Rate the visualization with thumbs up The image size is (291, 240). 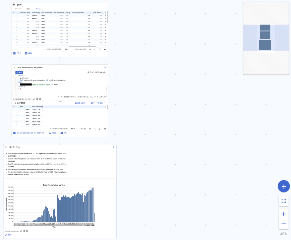[21, 231]
